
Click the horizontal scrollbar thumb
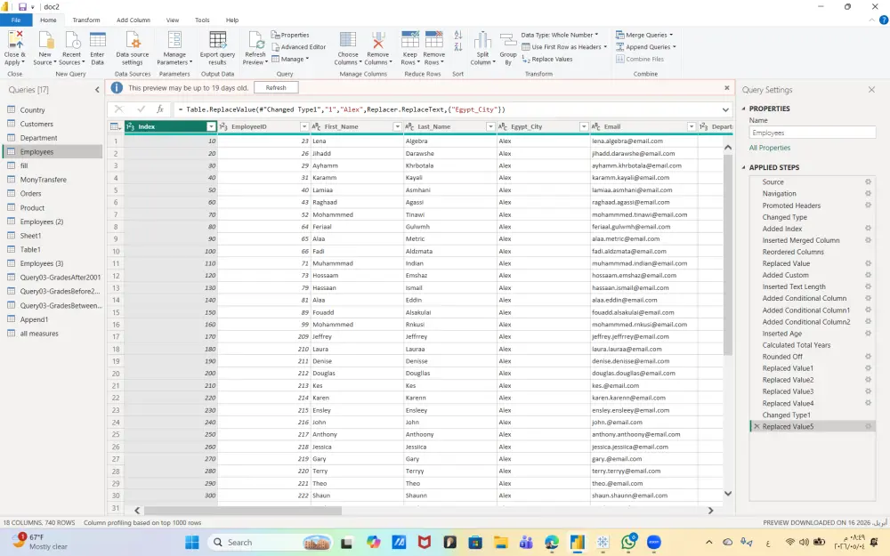click(242, 511)
